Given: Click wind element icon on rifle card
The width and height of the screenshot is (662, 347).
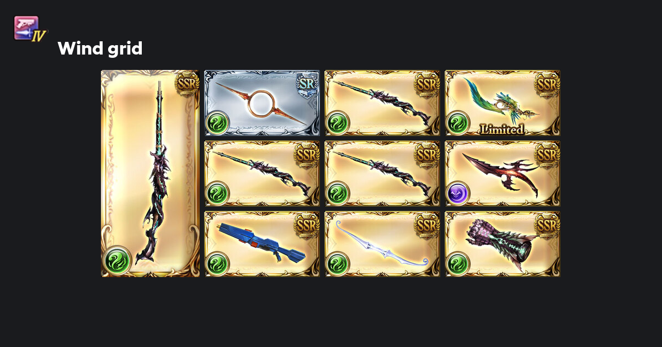Looking at the screenshot, I should (x=217, y=263).
